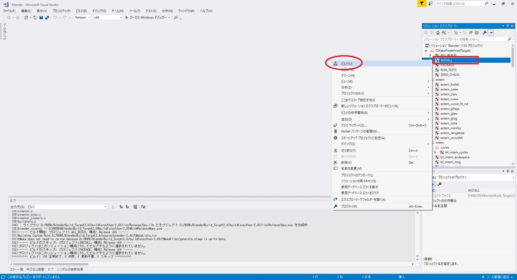Open the プロジェクトのみ(J) submenu
Screen dimensions: 517x280
click(x=381, y=93)
